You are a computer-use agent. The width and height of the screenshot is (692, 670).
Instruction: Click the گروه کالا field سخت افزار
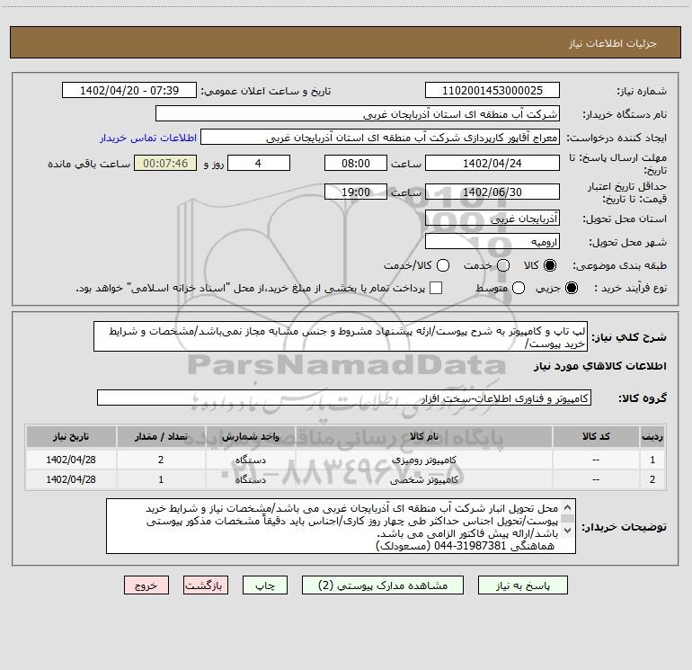[344, 398]
